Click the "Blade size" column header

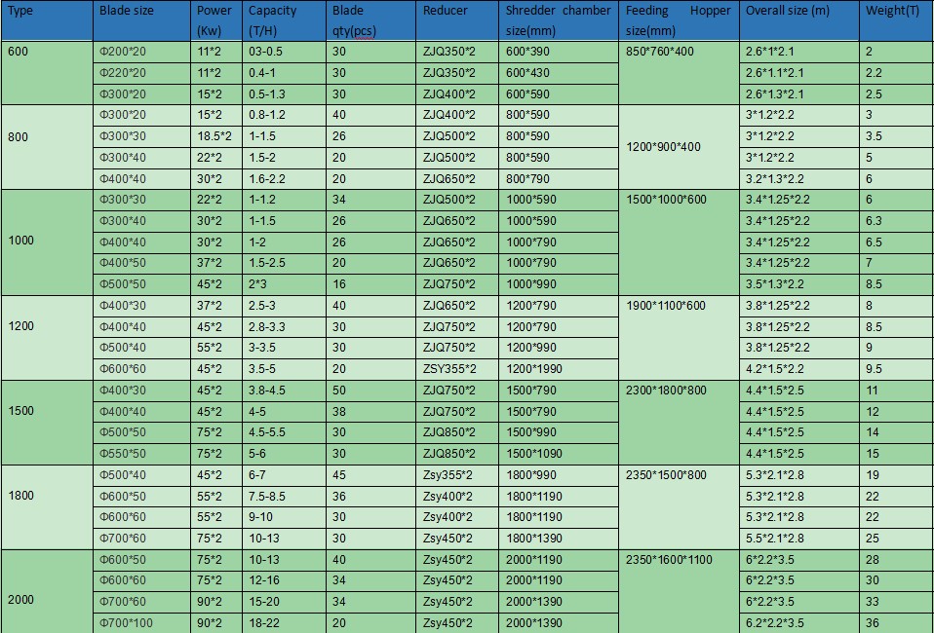141,20
